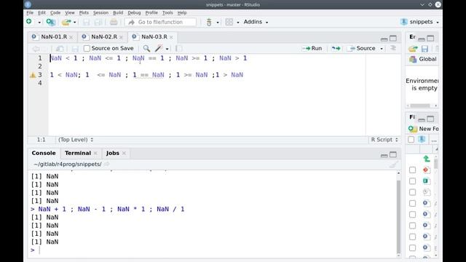Clear the console with broom icon
This screenshot has height=262, width=466.
[393, 164]
